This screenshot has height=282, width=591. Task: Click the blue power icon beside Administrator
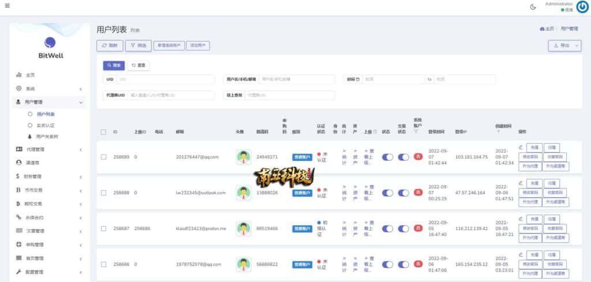(582, 7)
